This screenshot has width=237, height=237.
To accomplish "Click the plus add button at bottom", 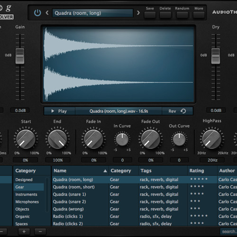I will (24, 232).
